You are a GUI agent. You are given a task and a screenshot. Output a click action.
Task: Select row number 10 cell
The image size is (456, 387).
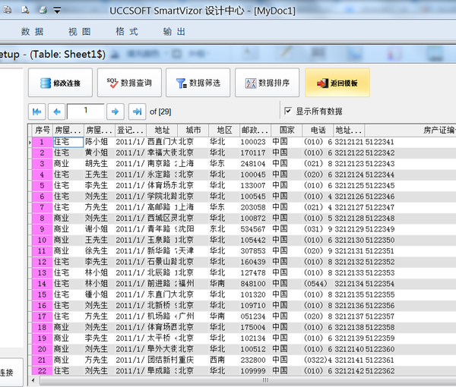coord(42,240)
